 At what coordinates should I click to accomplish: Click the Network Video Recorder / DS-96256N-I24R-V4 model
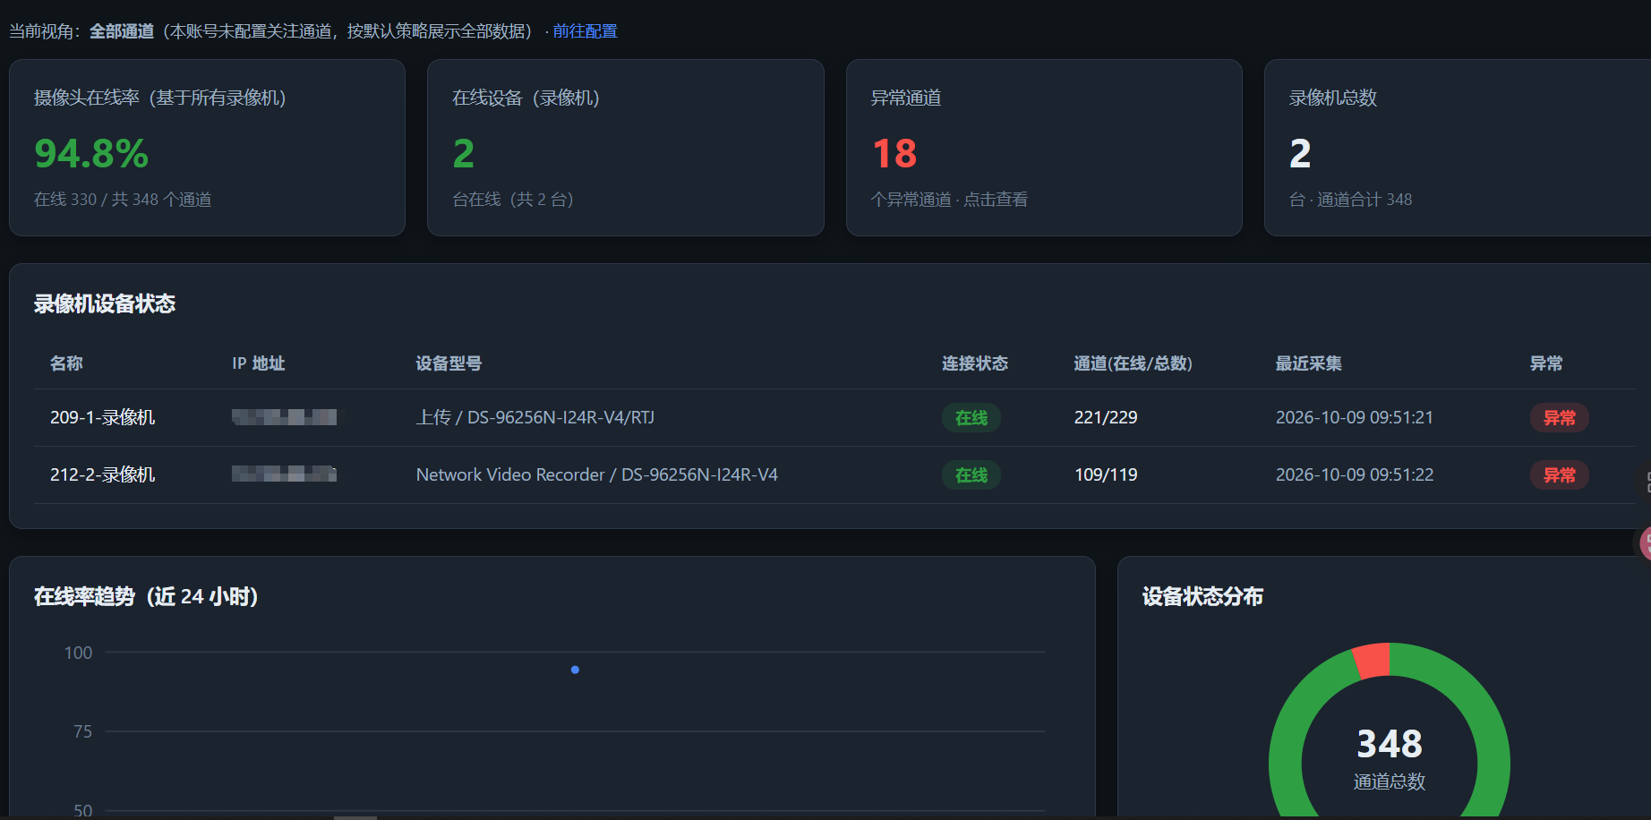(x=597, y=475)
